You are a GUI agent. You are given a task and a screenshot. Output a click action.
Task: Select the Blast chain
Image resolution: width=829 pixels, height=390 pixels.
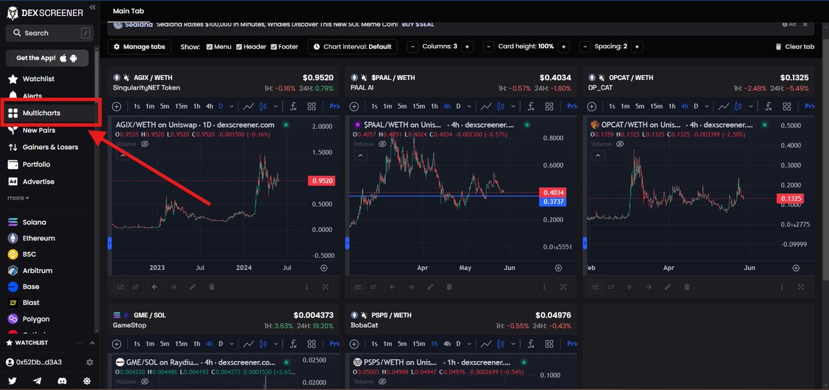tap(30, 302)
